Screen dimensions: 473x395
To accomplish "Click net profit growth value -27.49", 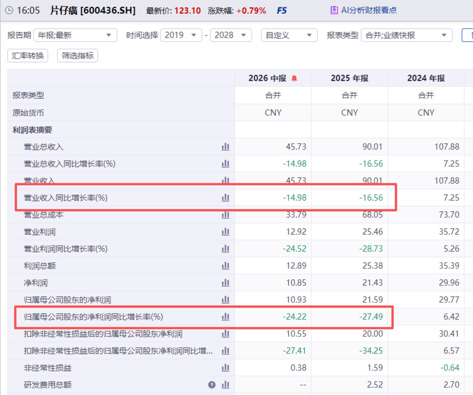I will tap(371, 317).
